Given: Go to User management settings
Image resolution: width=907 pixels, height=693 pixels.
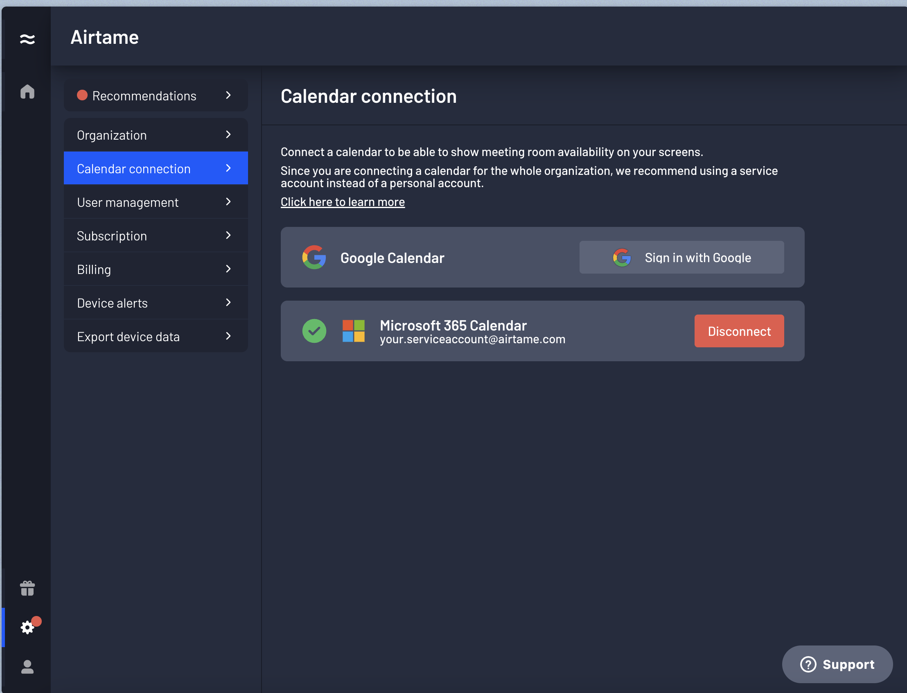Looking at the screenshot, I should point(156,202).
